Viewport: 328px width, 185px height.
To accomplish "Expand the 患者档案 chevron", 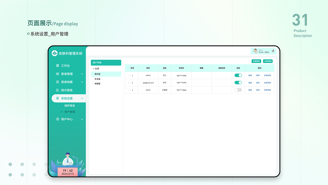I will pos(82,82).
